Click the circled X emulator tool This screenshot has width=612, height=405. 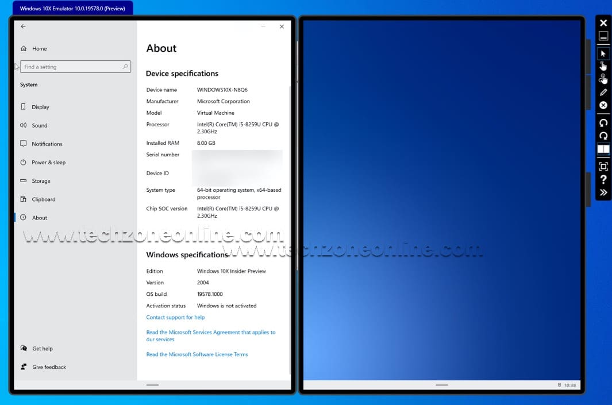click(x=603, y=105)
